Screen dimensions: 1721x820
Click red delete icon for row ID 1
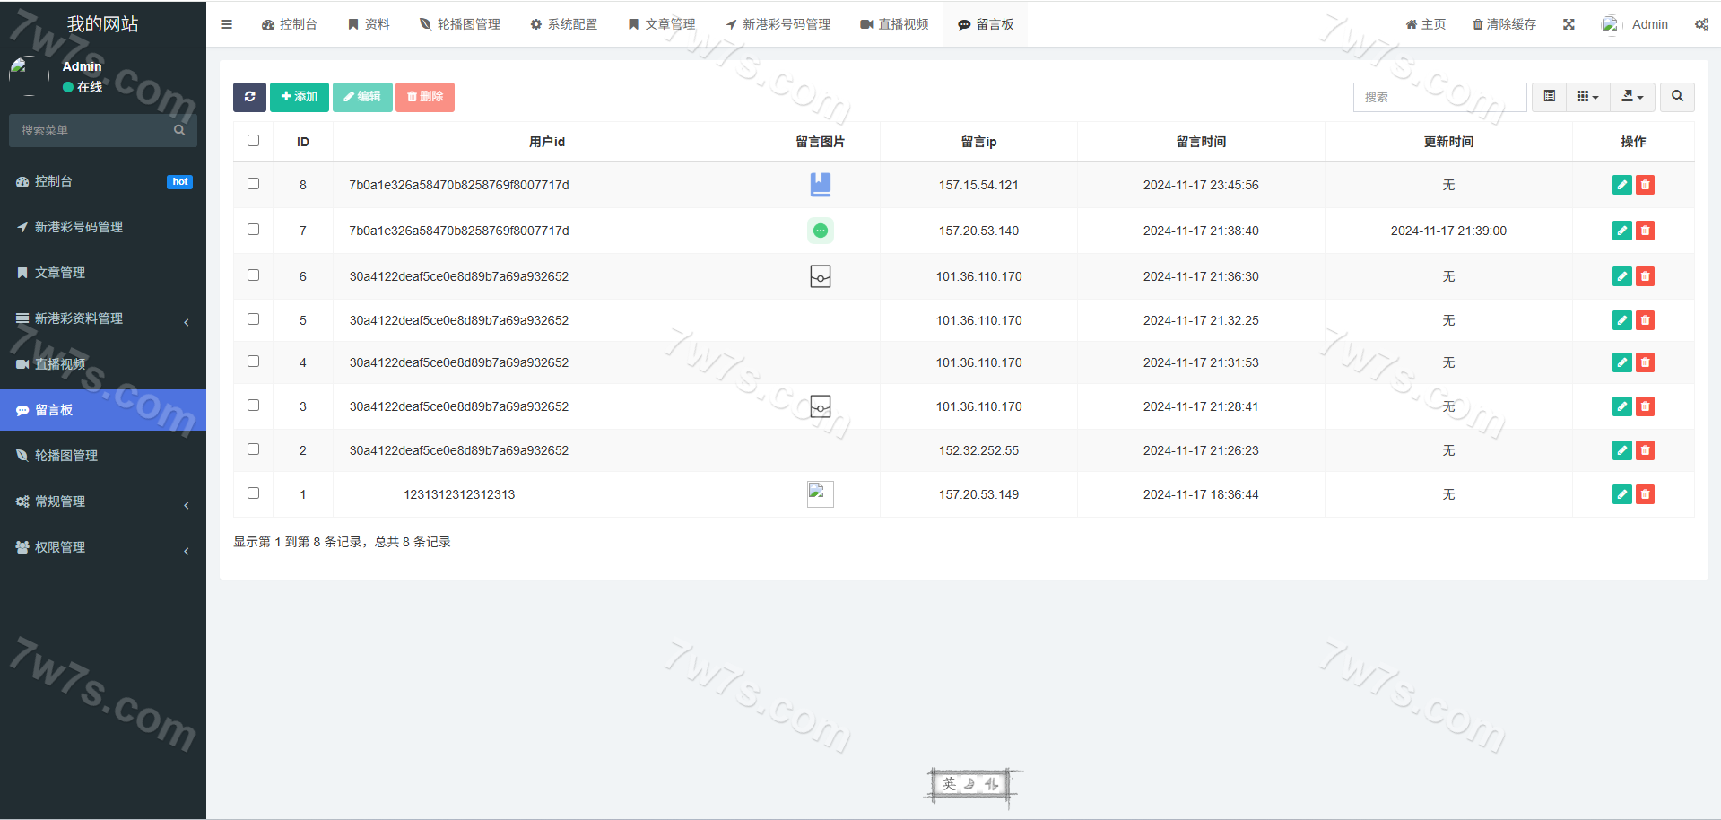(1645, 494)
